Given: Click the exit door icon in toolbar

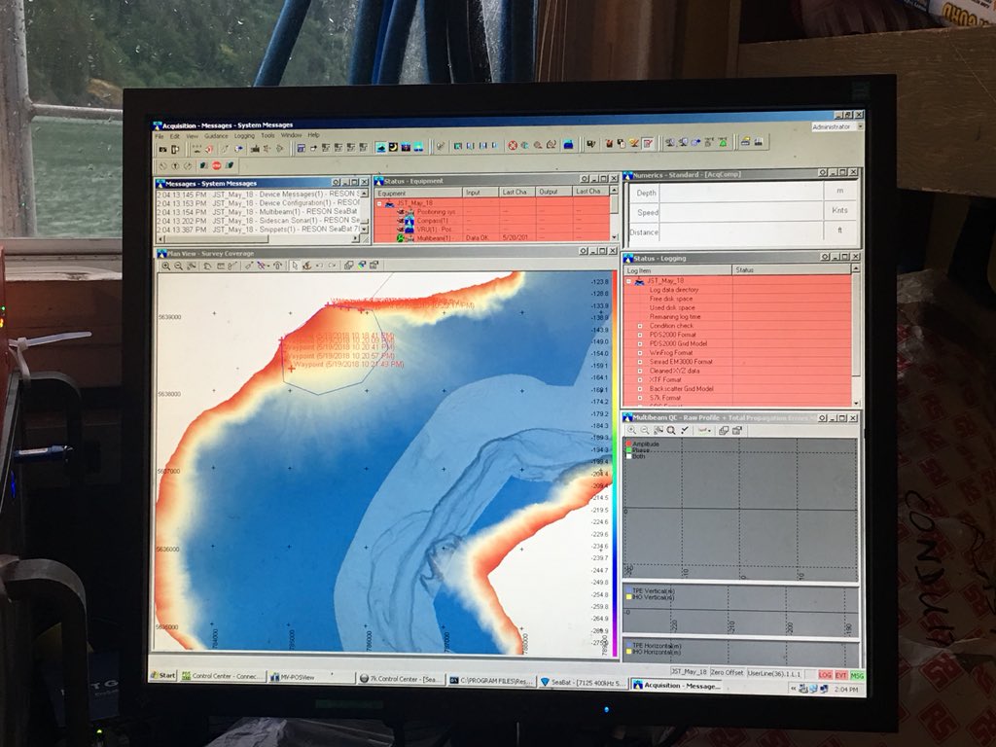Looking at the screenshot, I should (x=175, y=149).
